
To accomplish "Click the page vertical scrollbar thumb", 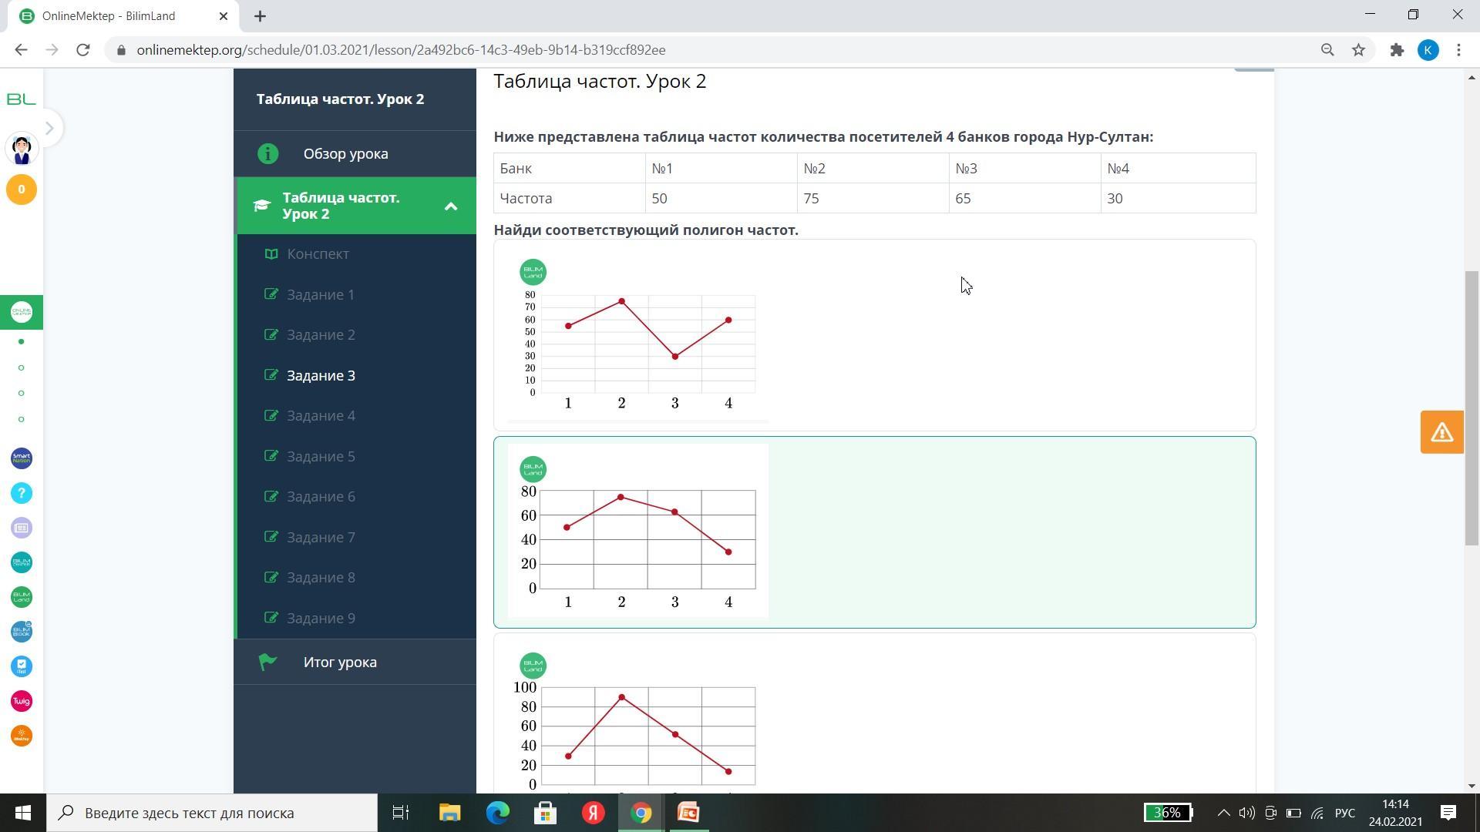I will 1472,408.
